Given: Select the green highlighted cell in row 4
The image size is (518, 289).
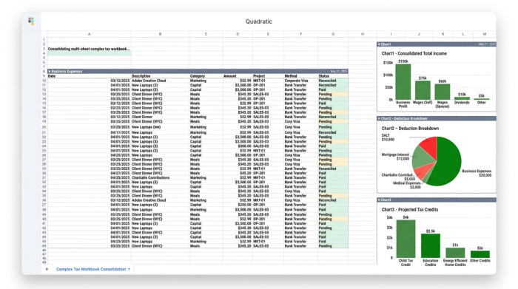Looking at the screenshot, I should click(x=90, y=53).
